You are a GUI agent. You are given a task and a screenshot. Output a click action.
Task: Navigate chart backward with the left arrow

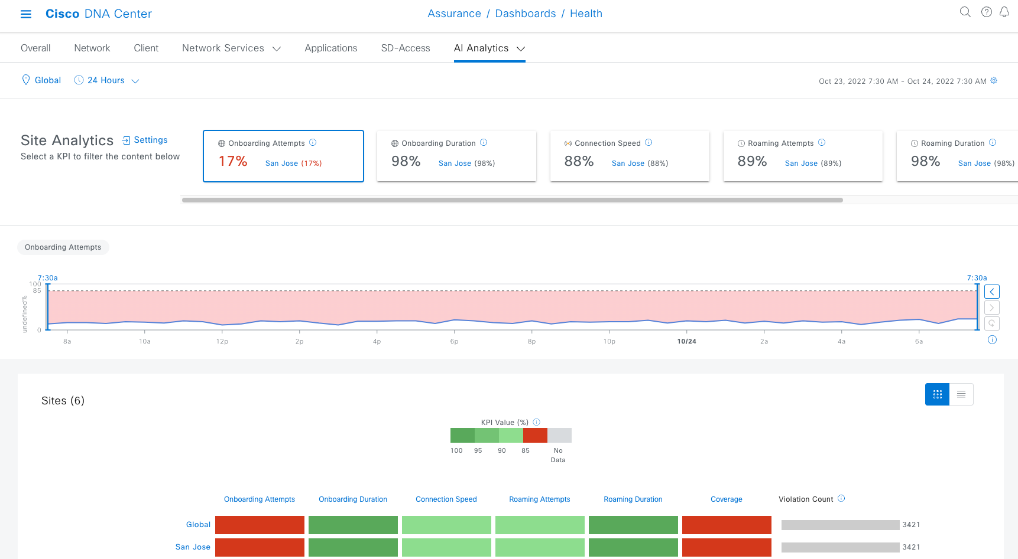tap(991, 292)
